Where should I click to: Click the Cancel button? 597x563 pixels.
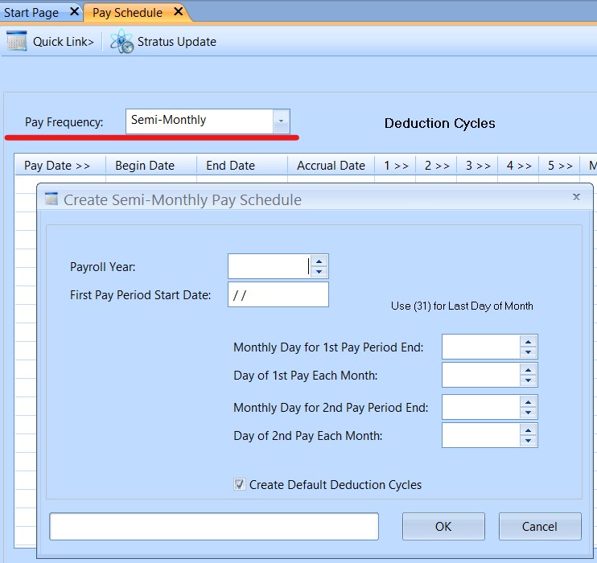coord(540,526)
